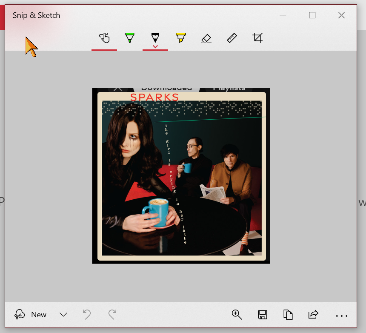Select the pencil tool
The image size is (366, 333).
pos(155,38)
